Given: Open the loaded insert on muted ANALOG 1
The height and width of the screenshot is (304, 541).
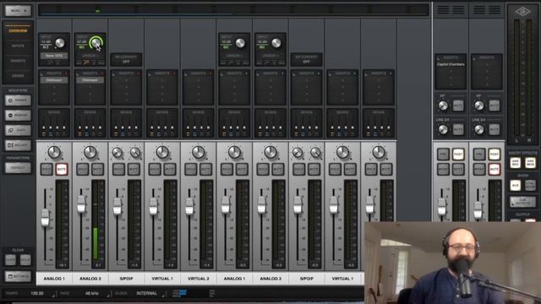Looking at the screenshot, I should coord(54,80).
